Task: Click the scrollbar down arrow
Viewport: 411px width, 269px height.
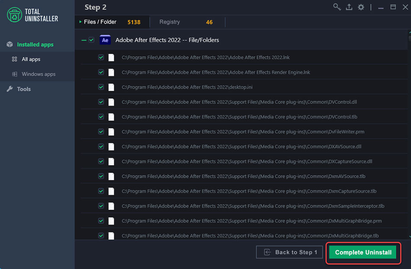Action: pos(410,237)
